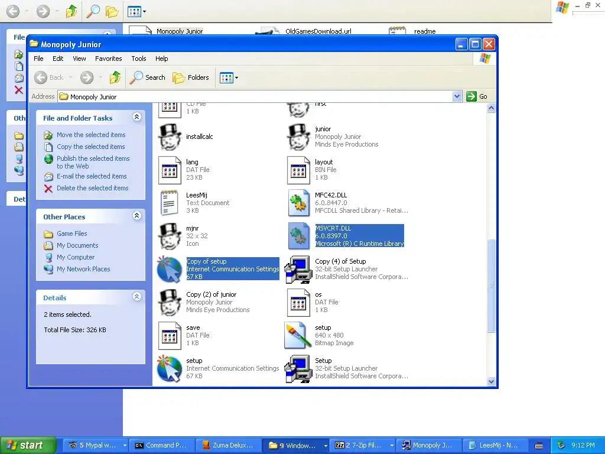
Task: Open the Edit menu
Action: tap(58, 59)
